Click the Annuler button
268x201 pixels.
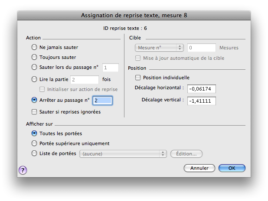coord(199,168)
